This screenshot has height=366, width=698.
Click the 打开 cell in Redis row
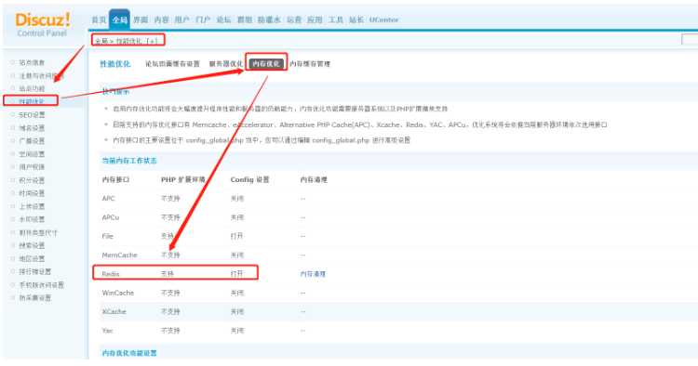click(236, 274)
